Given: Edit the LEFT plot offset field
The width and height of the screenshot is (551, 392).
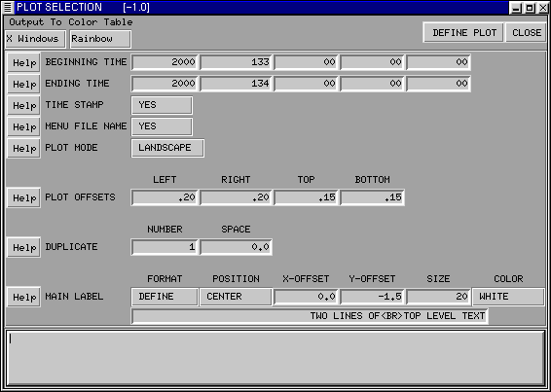Looking at the screenshot, I should (x=165, y=197).
